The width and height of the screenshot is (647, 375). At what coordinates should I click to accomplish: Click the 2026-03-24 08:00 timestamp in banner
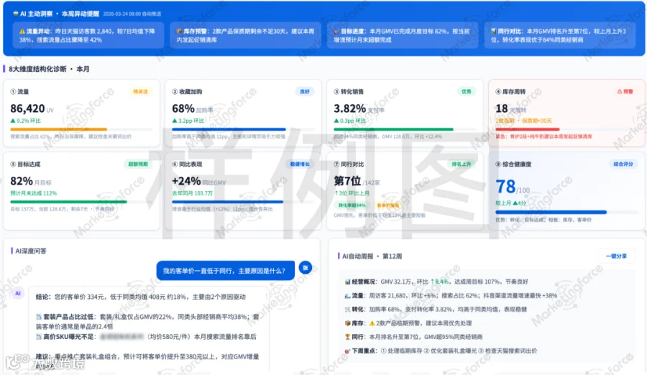pyautogui.click(x=132, y=14)
